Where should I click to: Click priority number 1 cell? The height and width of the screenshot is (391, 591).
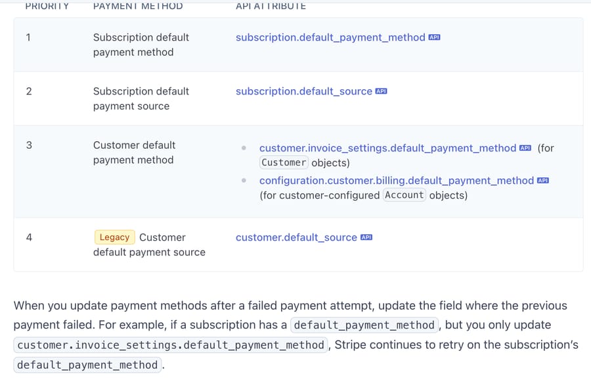pyautogui.click(x=28, y=37)
